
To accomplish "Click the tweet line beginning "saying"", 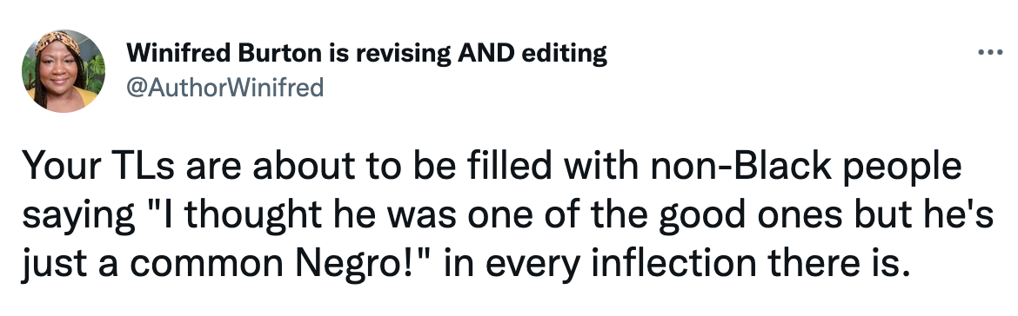I will coord(508,215).
